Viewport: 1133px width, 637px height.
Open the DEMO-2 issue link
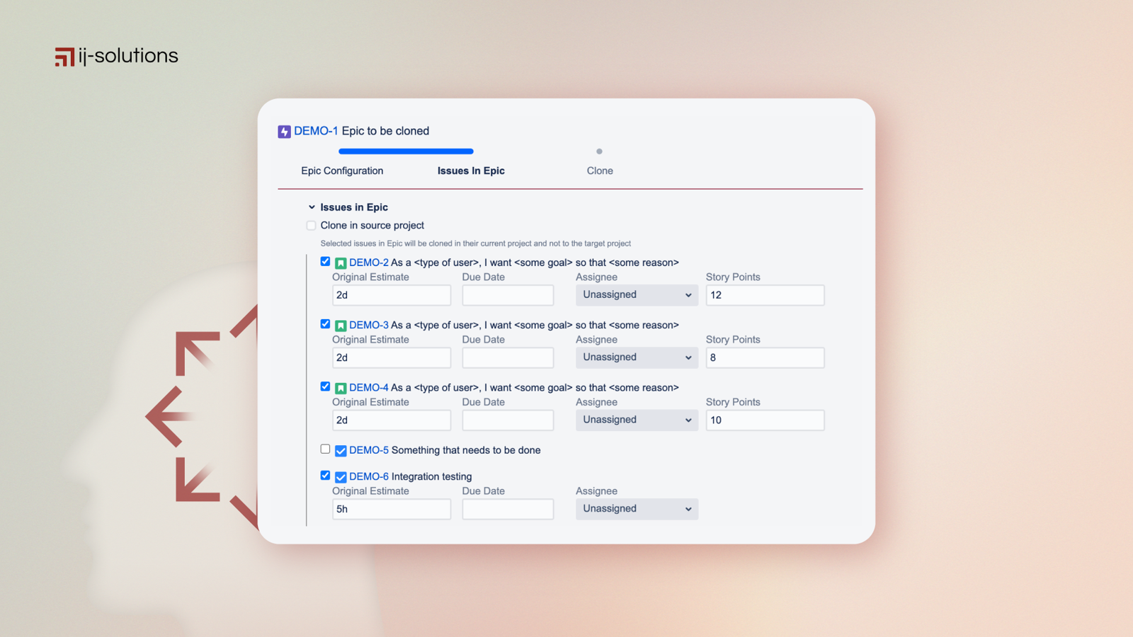coord(368,262)
